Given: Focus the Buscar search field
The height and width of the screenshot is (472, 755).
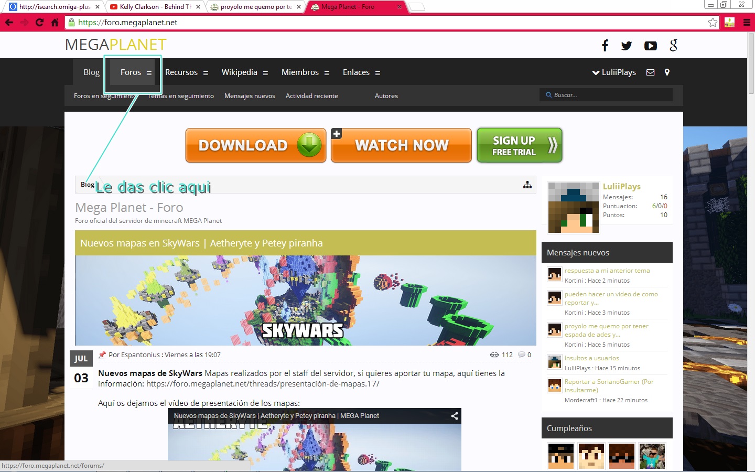Looking at the screenshot, I should [x=606, y=95].
